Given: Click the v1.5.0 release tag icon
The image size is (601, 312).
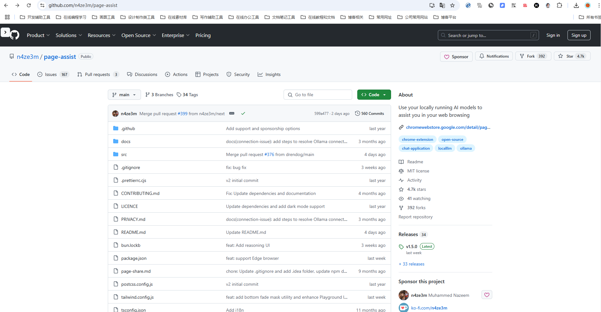Looking at the screenshot, I should coord(401,247).
